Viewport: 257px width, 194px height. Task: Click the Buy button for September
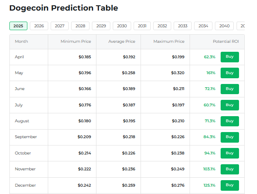[x=230, y=137]
